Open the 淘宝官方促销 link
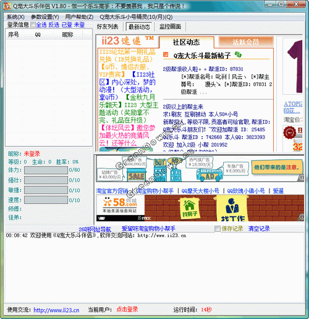This screenshot has width=309, height=319. pyautogui.click(x=112, y=191)
